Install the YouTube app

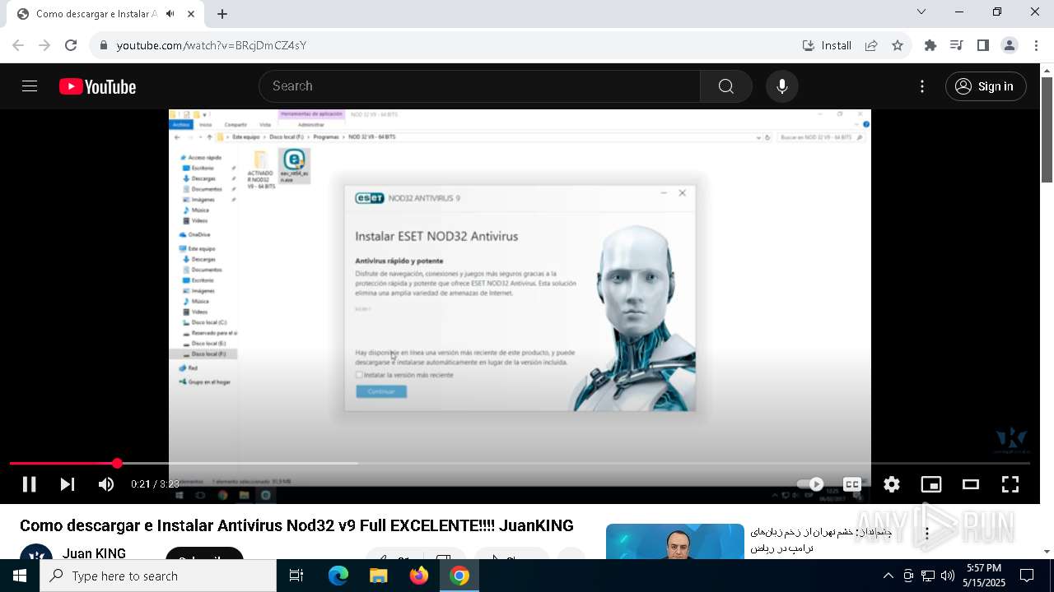(827, 45)
